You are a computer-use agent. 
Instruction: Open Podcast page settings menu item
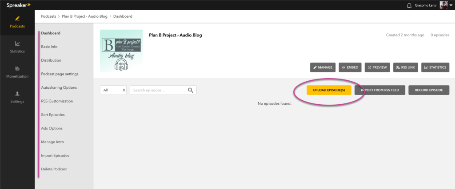(60, 74)
